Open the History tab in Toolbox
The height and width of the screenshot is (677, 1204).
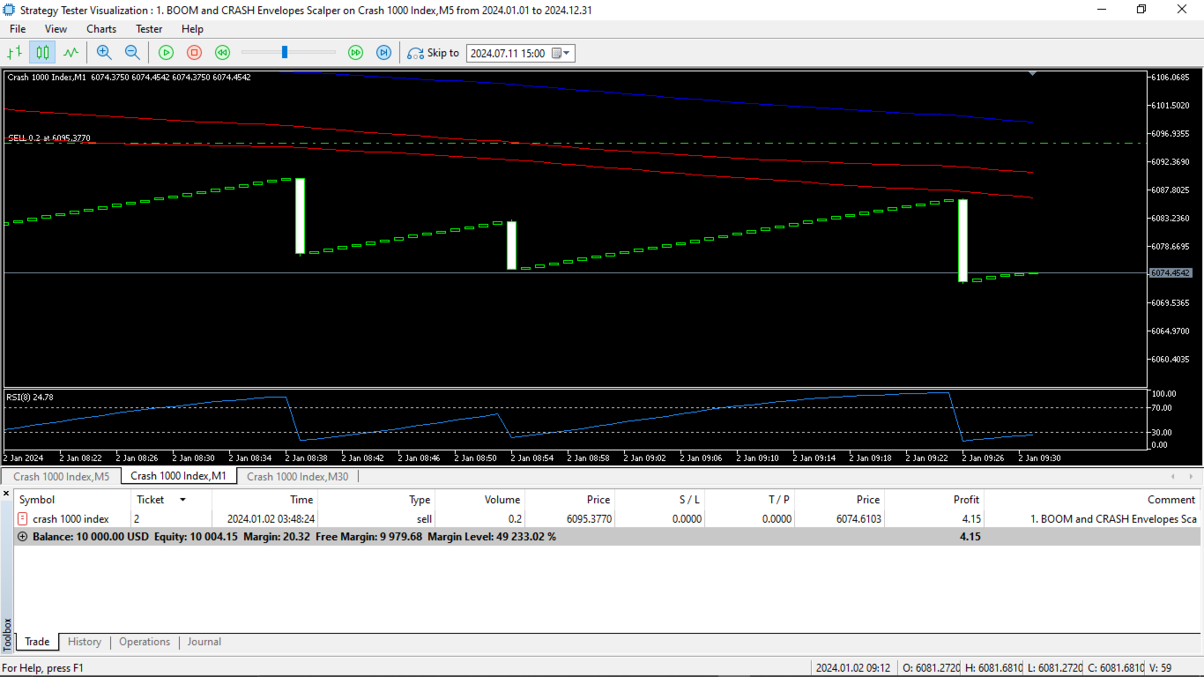click(x=85, y=642)
